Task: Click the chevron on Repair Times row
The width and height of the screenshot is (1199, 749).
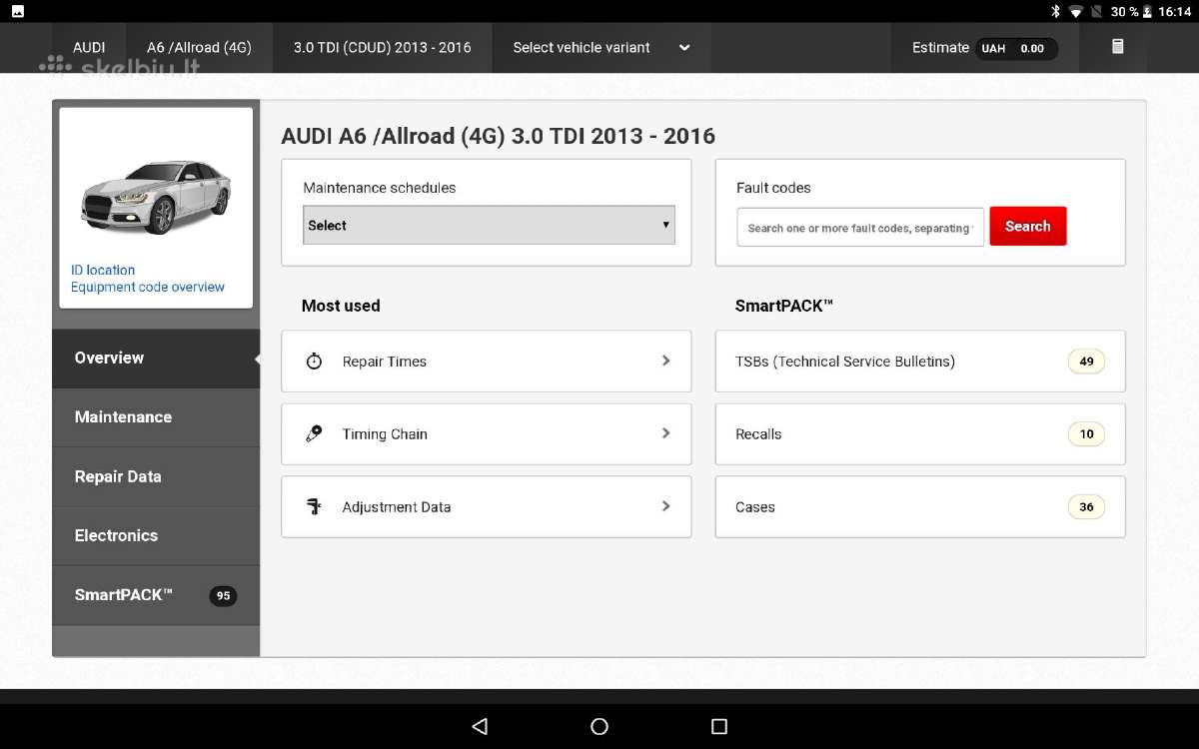Action: point(665,361)
